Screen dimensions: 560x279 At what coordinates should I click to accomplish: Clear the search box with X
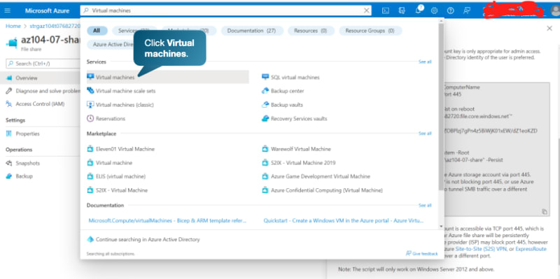coord(366,10)
